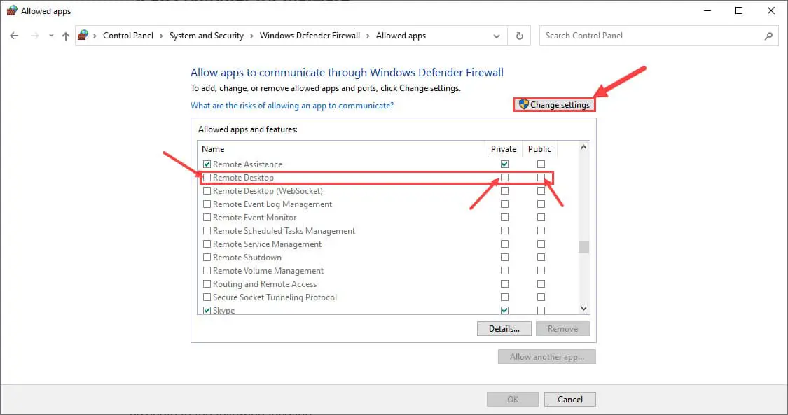Screen dimensions: 788x415
Task: Toggle Private for Skype
Action: pyautogui.click(x=504, y=311)
